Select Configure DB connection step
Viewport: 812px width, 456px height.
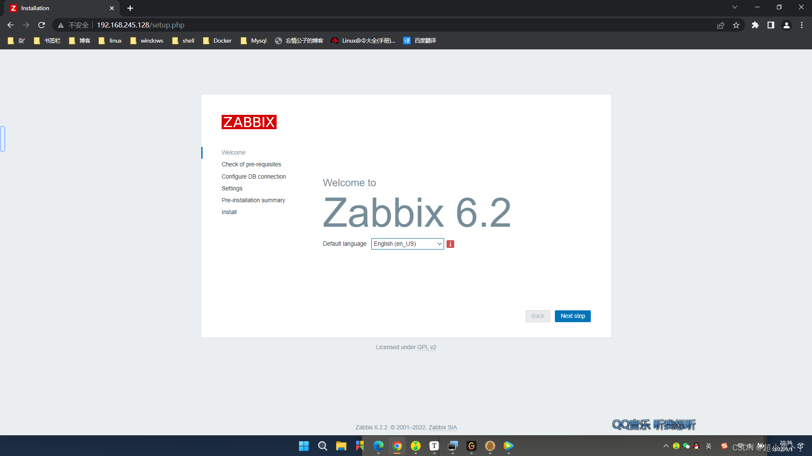254,176
